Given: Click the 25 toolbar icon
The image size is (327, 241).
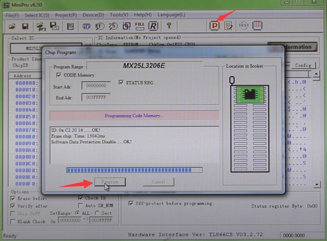Looking at the screenshot, I should click(113, 26).
